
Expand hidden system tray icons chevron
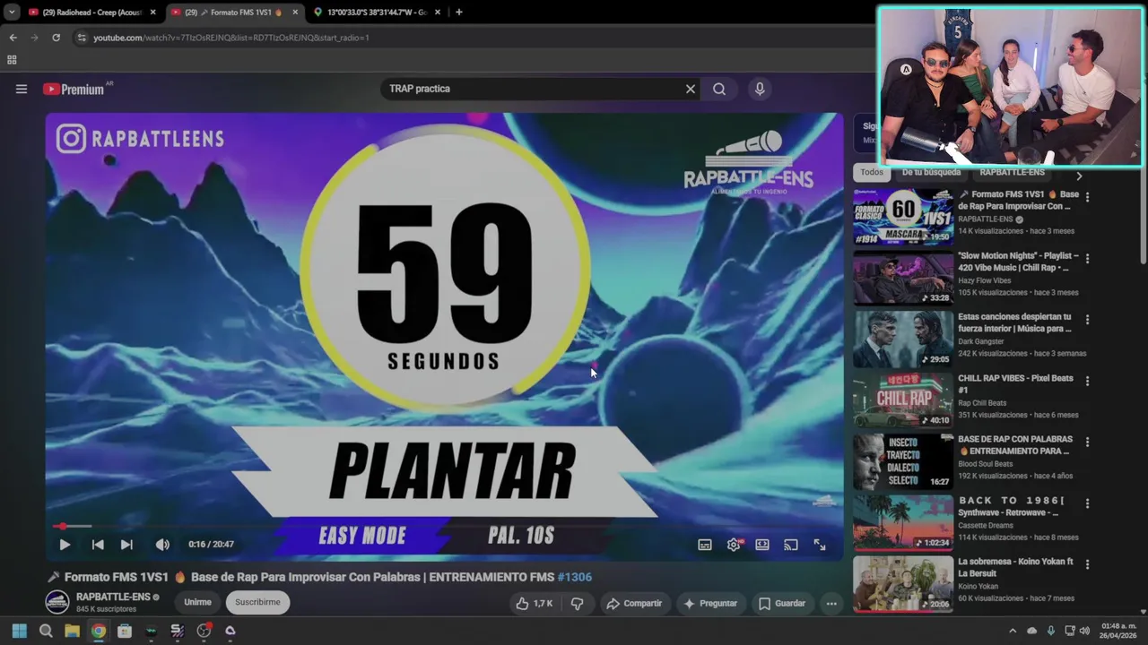[1013, 631]
